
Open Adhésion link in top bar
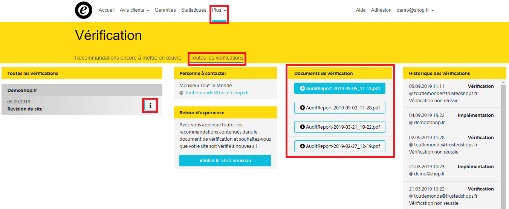(381, 10)
